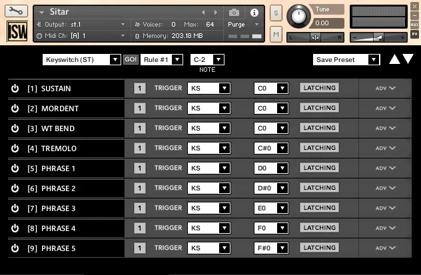Toggle the AUX sends panel
The height and width of the screenshot is (275, 421).
[414, 25]
